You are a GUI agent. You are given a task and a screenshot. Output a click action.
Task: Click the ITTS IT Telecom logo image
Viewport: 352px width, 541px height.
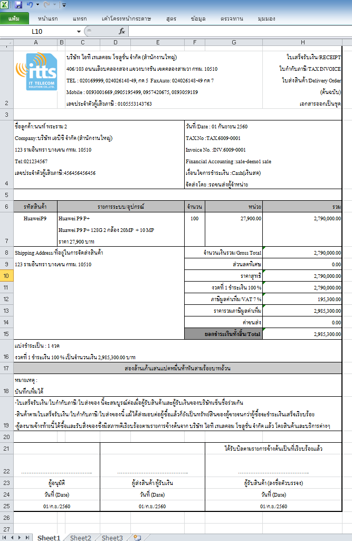click(x=36, y=71)
